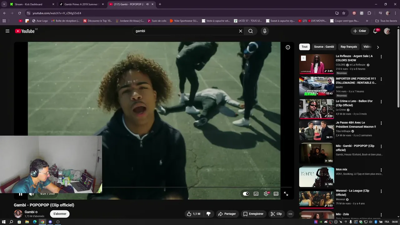Toggle subtitles in the player
Image resolution: width=400 pixels, height=225 pixels.
click(256, 194)
